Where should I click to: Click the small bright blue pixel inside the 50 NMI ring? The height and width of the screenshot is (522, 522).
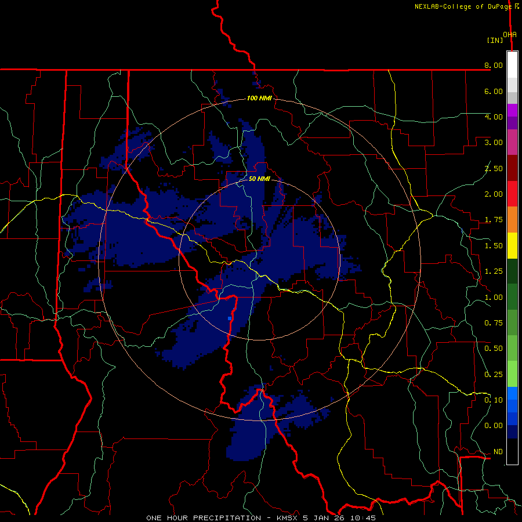pos(230,318)
